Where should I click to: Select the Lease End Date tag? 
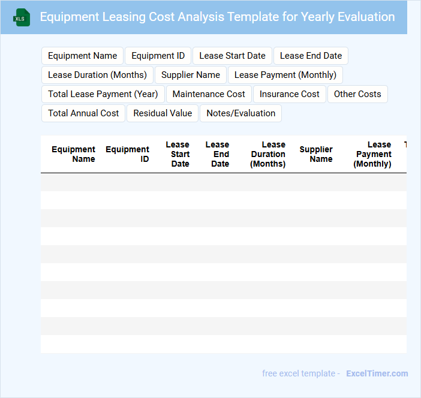tap(311, 56)
